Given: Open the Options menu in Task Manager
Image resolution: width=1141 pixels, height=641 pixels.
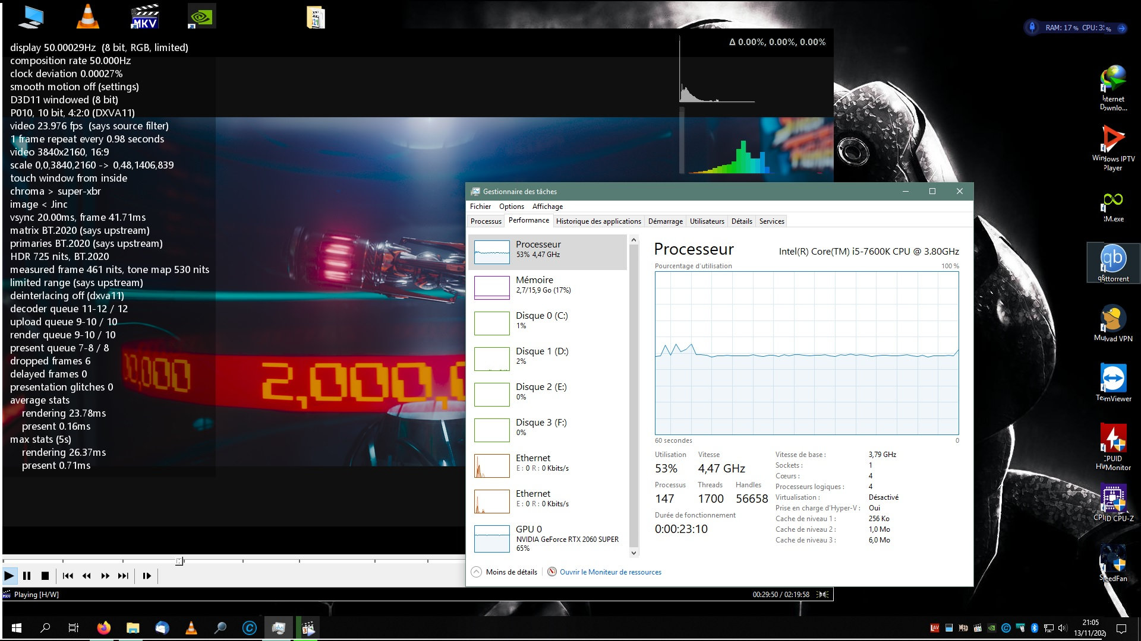Looking at the screenshot, I should point(512,207).
